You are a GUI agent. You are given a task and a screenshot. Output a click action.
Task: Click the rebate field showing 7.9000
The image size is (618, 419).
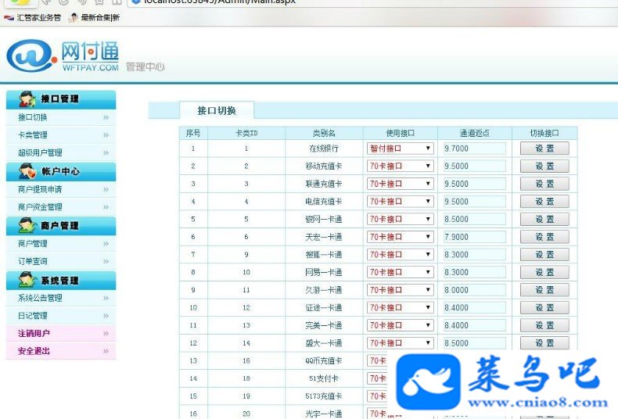pyautogui.click(x=475, y=237)
